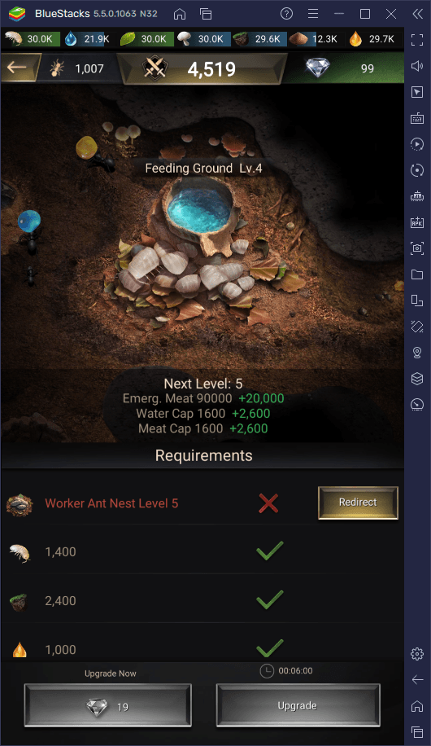Toggle fullscreen mode in the sidebar

point(416,40)
